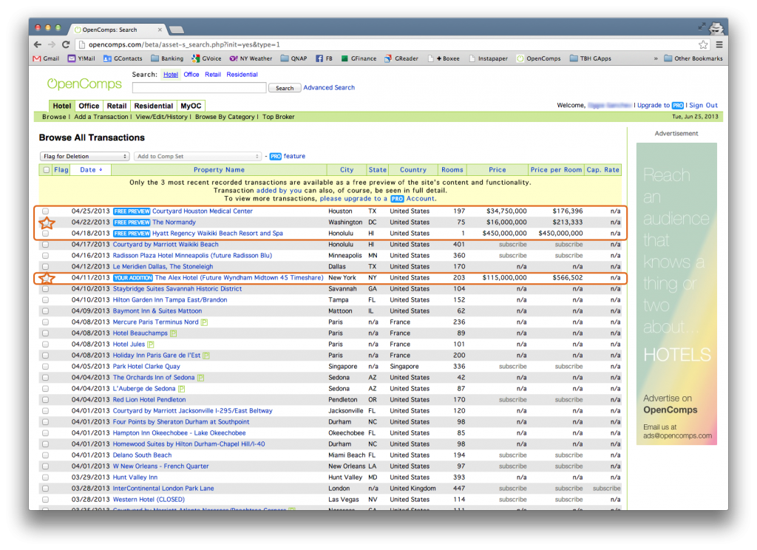The height and width of the screenshot is (550, 757).
Task: Bookmark this page with the star icon
Action: pyautogui.click(x=703, y=45)
